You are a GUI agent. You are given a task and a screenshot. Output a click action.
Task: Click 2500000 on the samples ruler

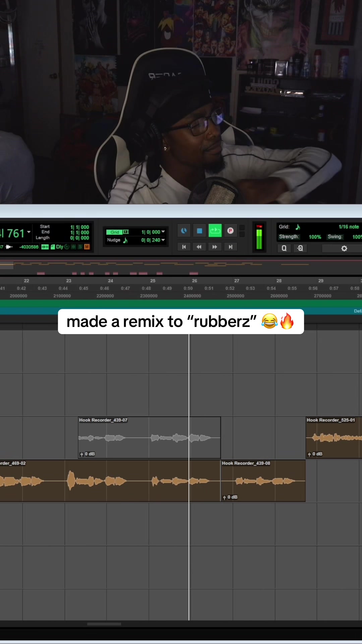235,296
